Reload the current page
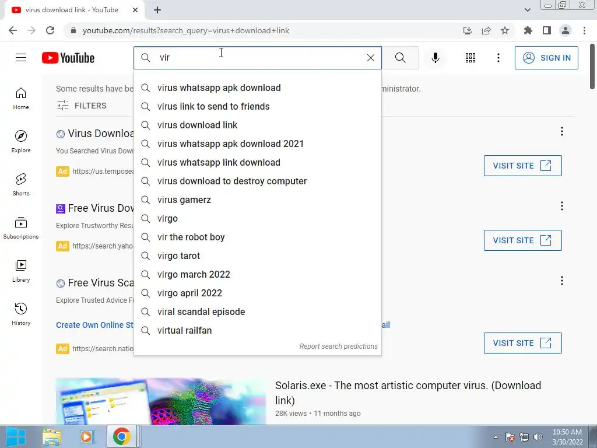 (50, 30)
